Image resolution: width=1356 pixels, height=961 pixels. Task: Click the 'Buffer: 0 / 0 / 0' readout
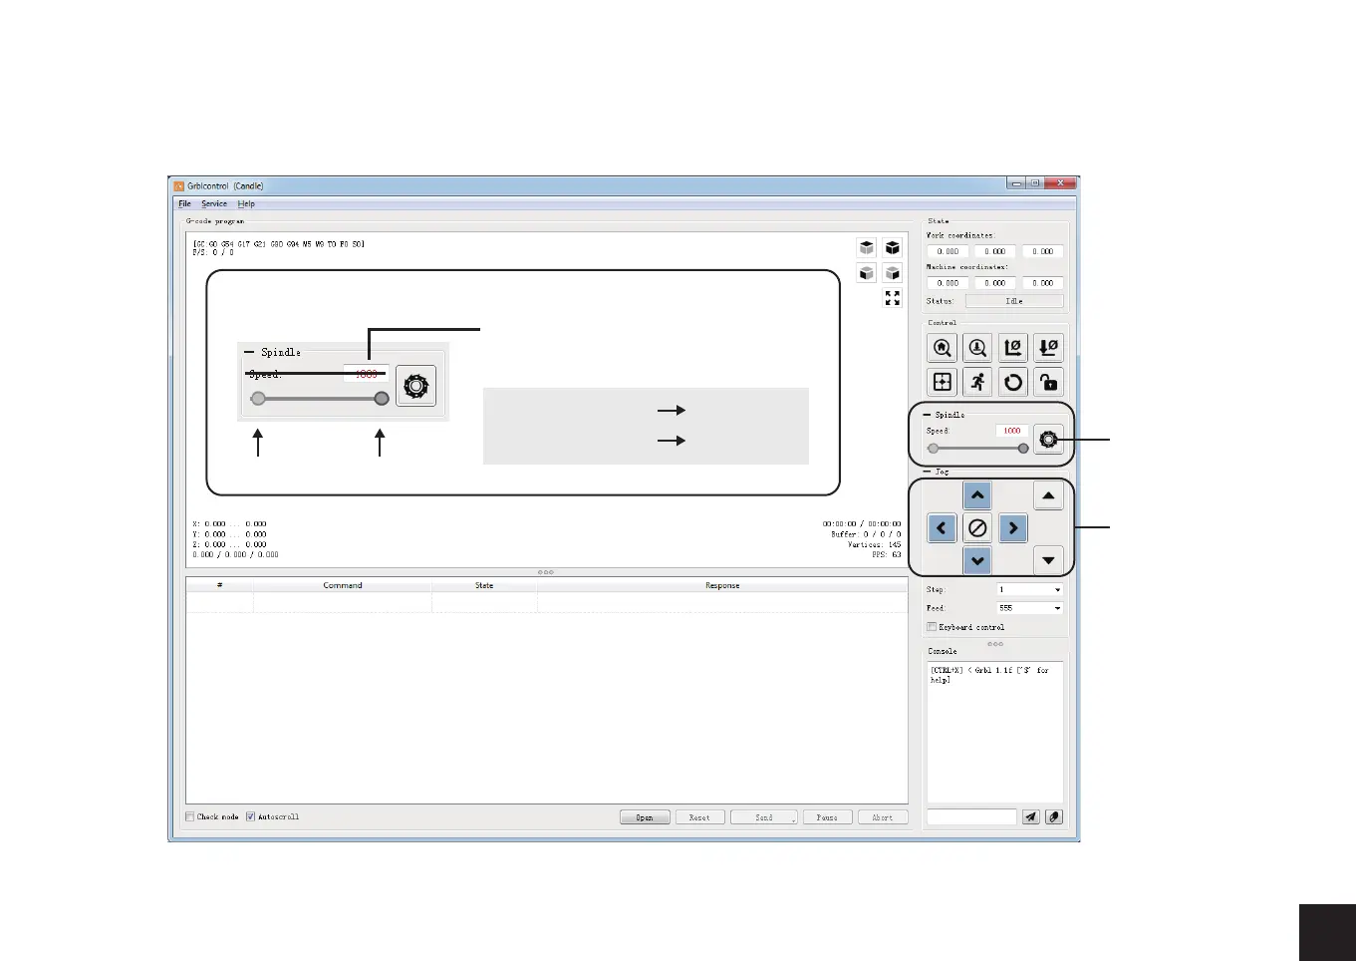click(x=866, y=534)
